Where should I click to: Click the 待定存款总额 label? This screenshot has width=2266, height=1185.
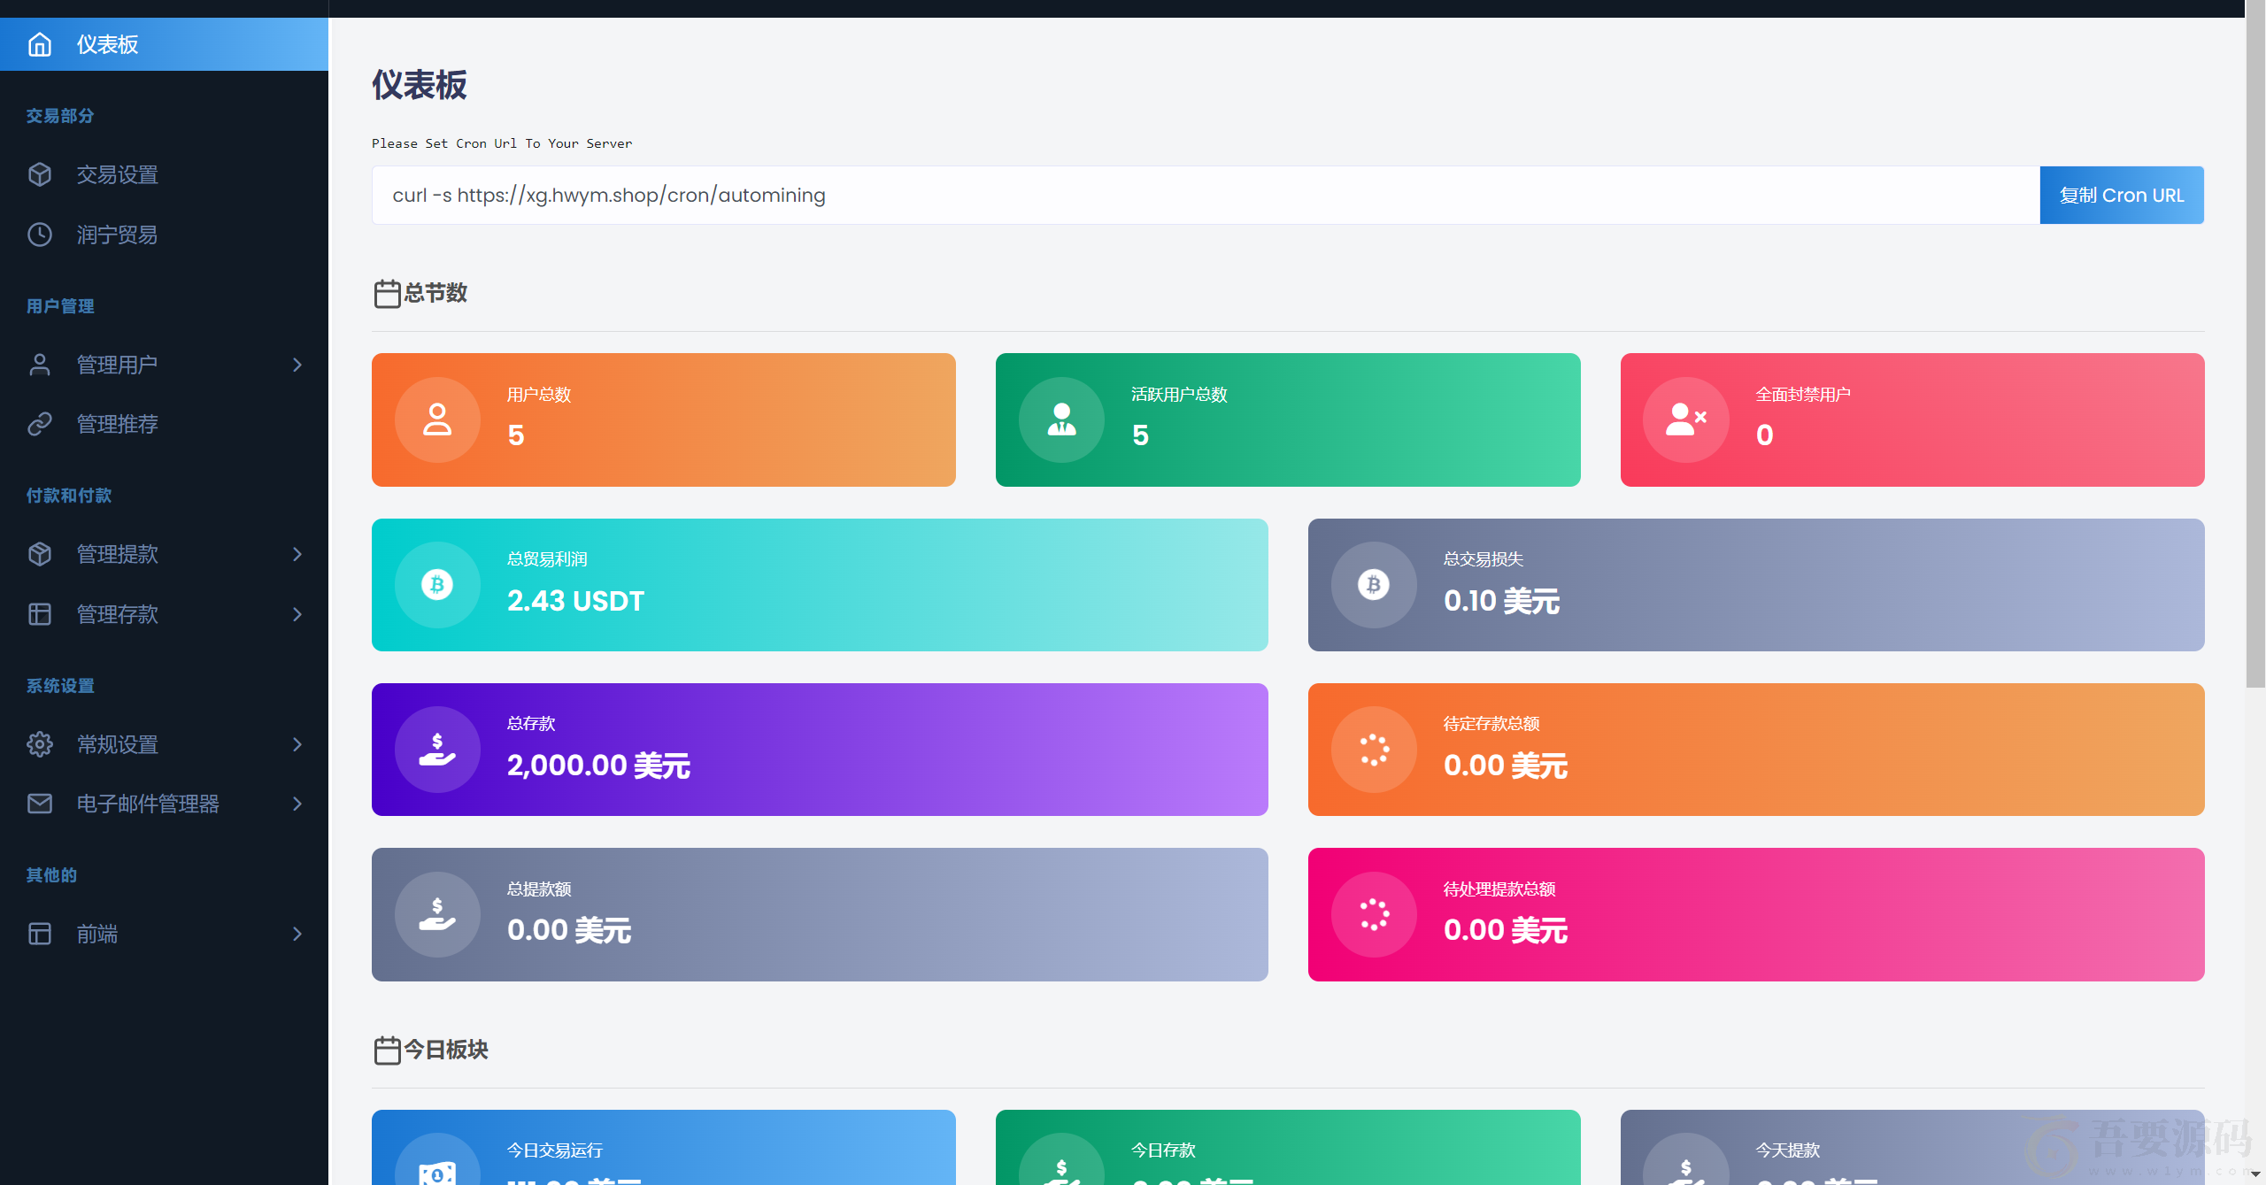[1491, 724]
